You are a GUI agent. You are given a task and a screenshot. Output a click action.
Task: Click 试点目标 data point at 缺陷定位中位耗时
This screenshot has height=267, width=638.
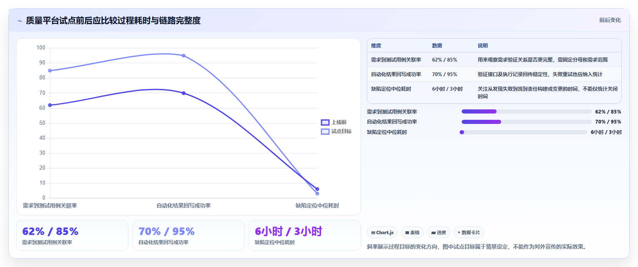click(x=317, y=194)
